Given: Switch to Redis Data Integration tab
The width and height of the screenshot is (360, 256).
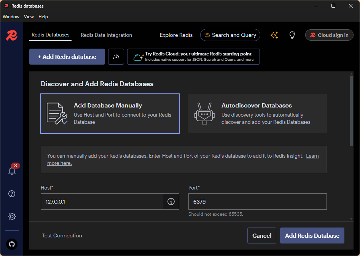Looking at the screenshot, I should coord(106,35).
